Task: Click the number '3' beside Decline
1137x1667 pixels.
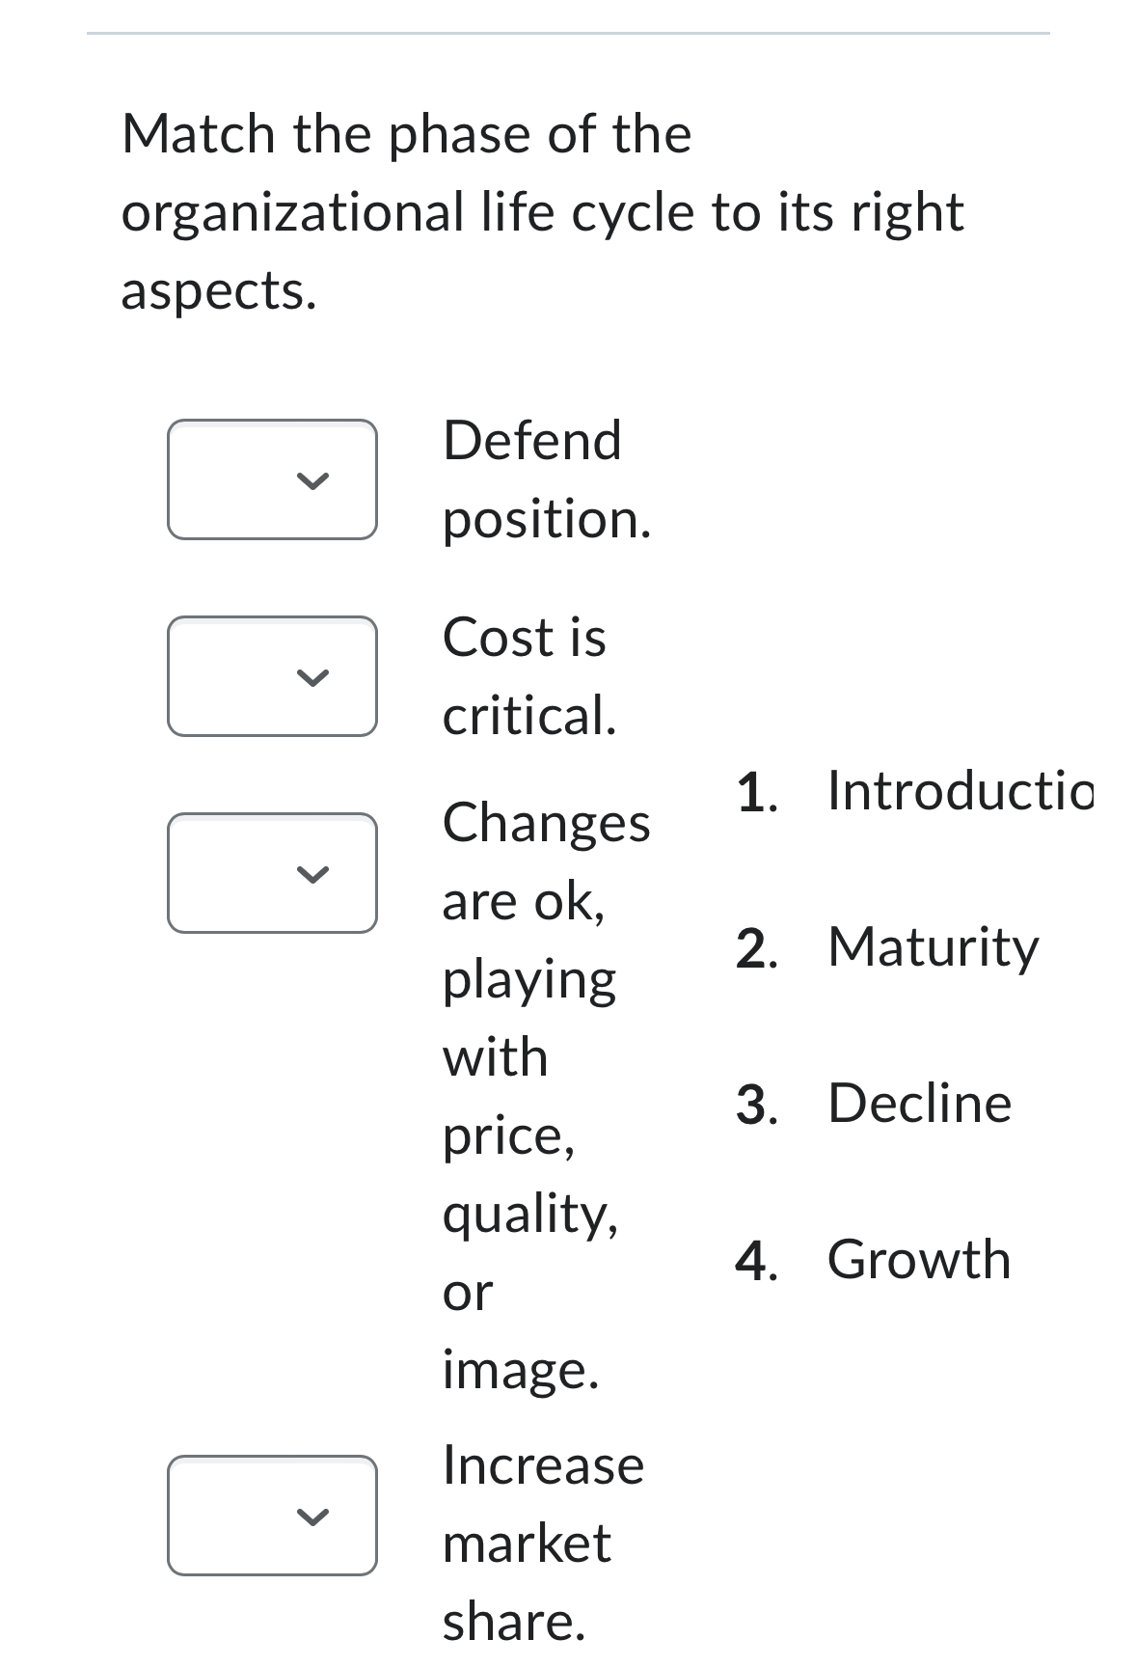Action: click(x=754, y=1105)
